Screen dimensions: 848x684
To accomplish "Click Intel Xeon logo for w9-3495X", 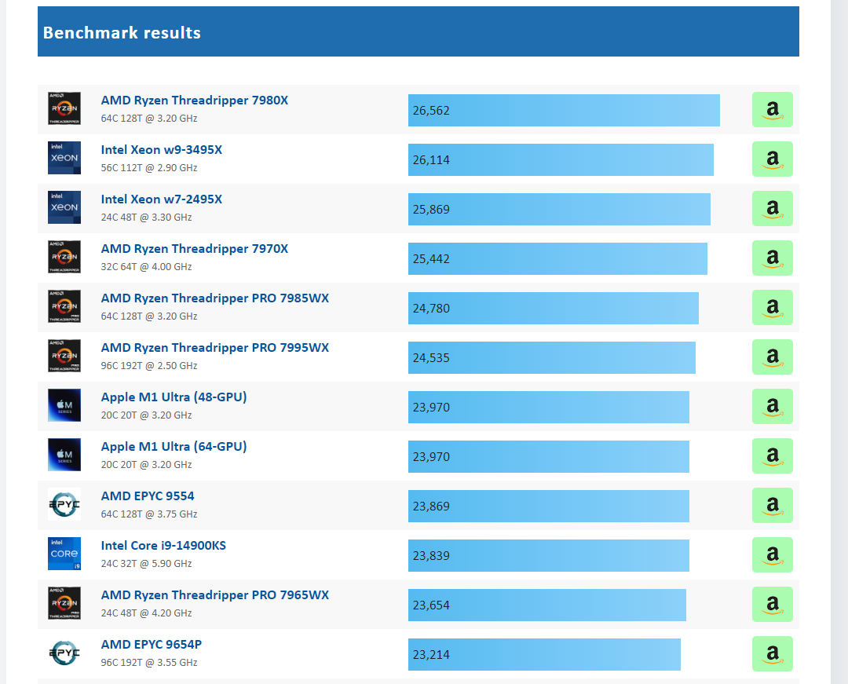I will 64,158.
